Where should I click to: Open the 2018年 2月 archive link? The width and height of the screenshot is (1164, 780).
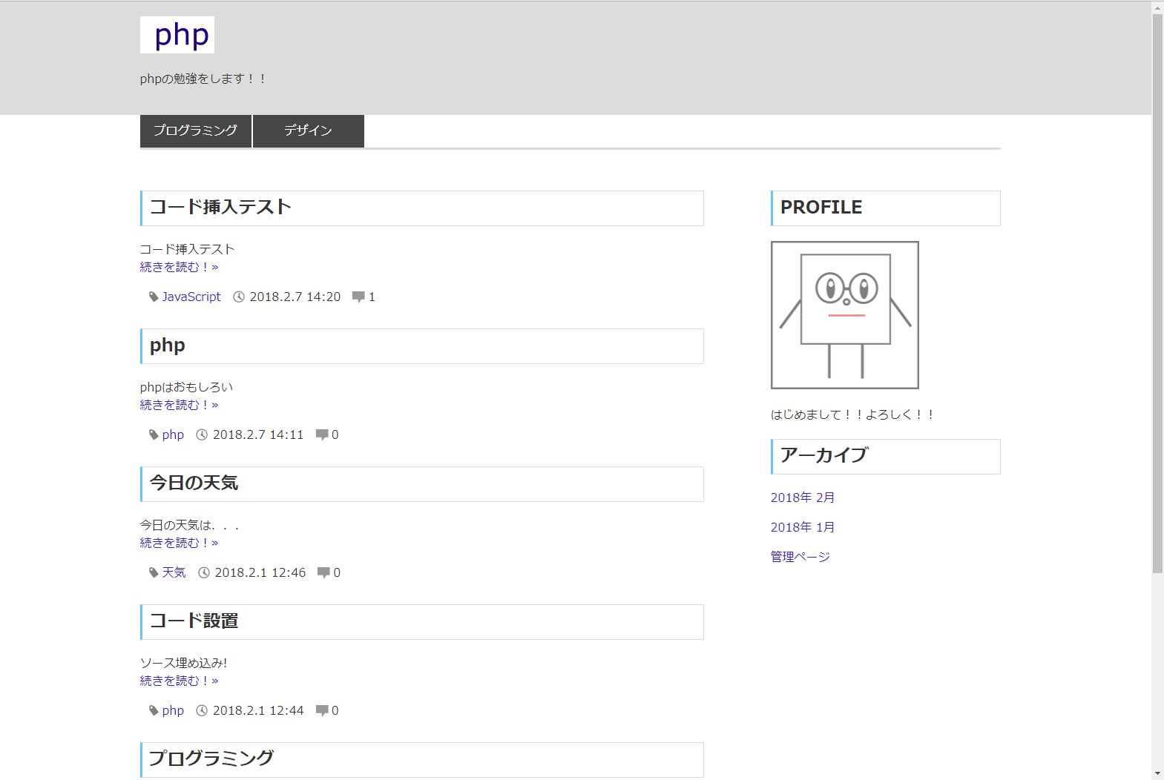tap(802, 498)
